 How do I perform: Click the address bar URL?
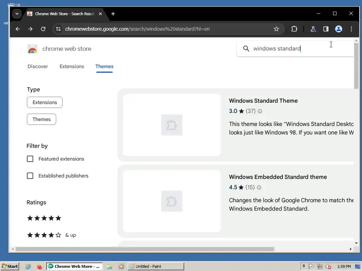tap(138, 29)
